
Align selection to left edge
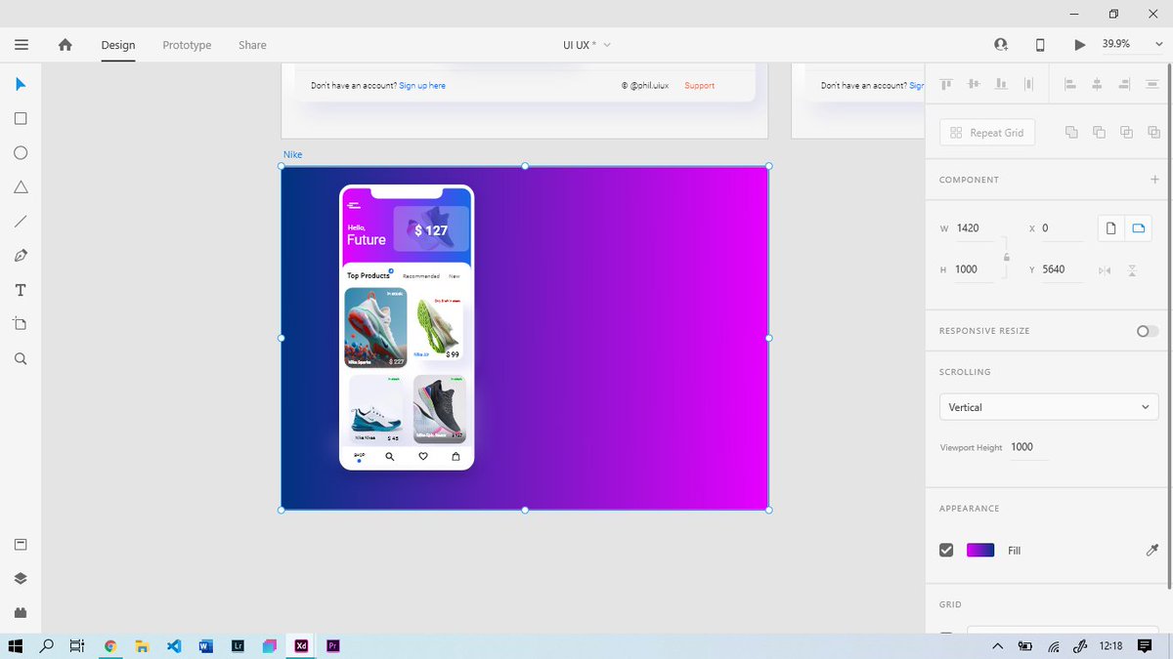point(1069,84)
